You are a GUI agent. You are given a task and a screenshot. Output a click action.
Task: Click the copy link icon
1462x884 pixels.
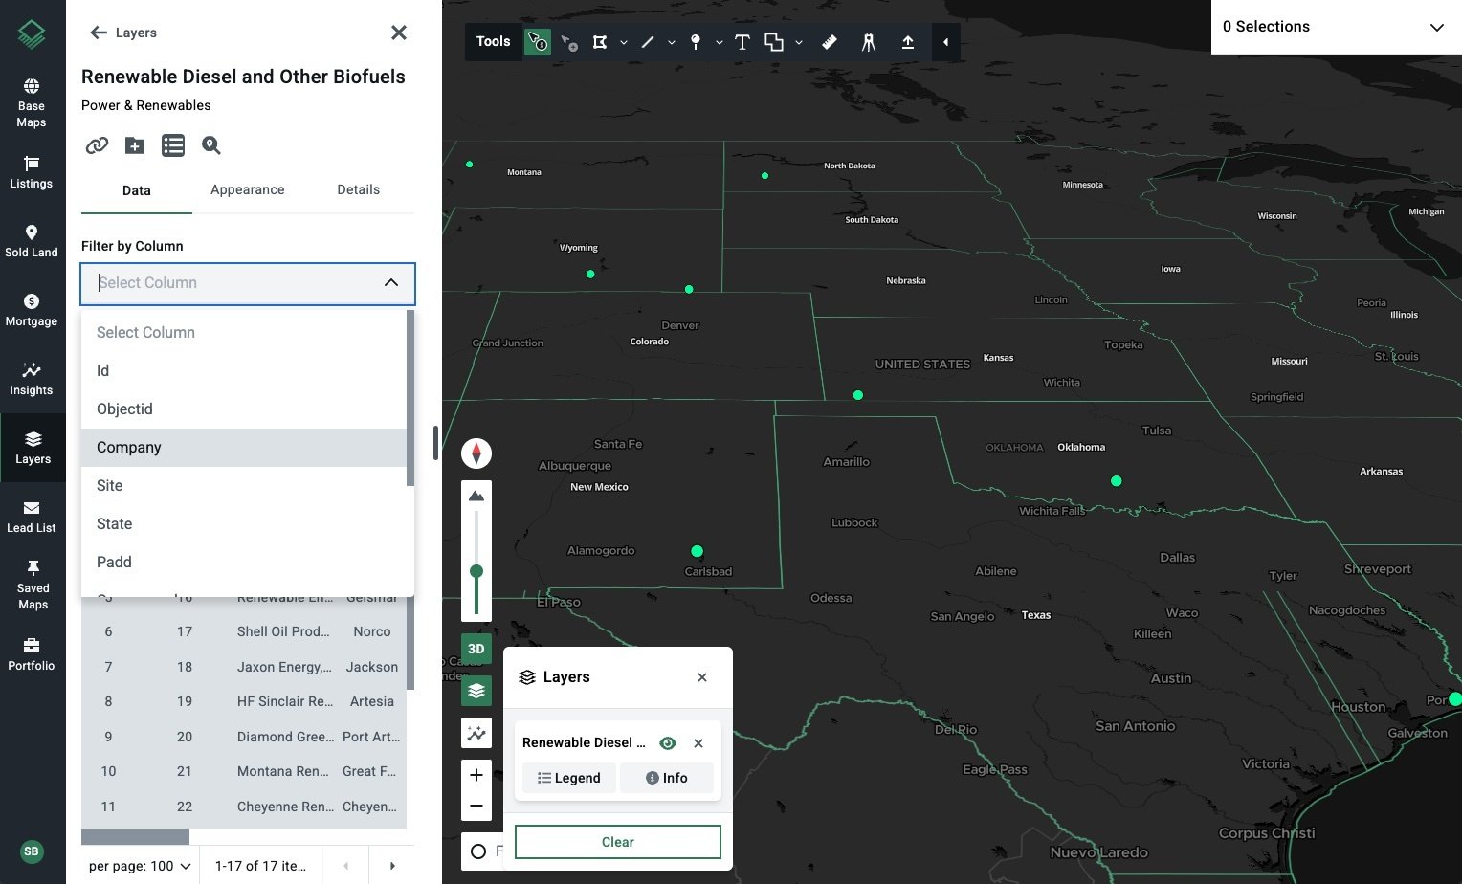97,145
